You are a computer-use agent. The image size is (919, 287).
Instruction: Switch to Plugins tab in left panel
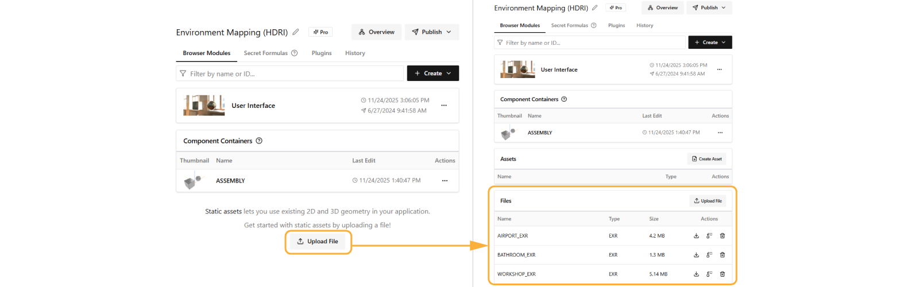[322, 53]
